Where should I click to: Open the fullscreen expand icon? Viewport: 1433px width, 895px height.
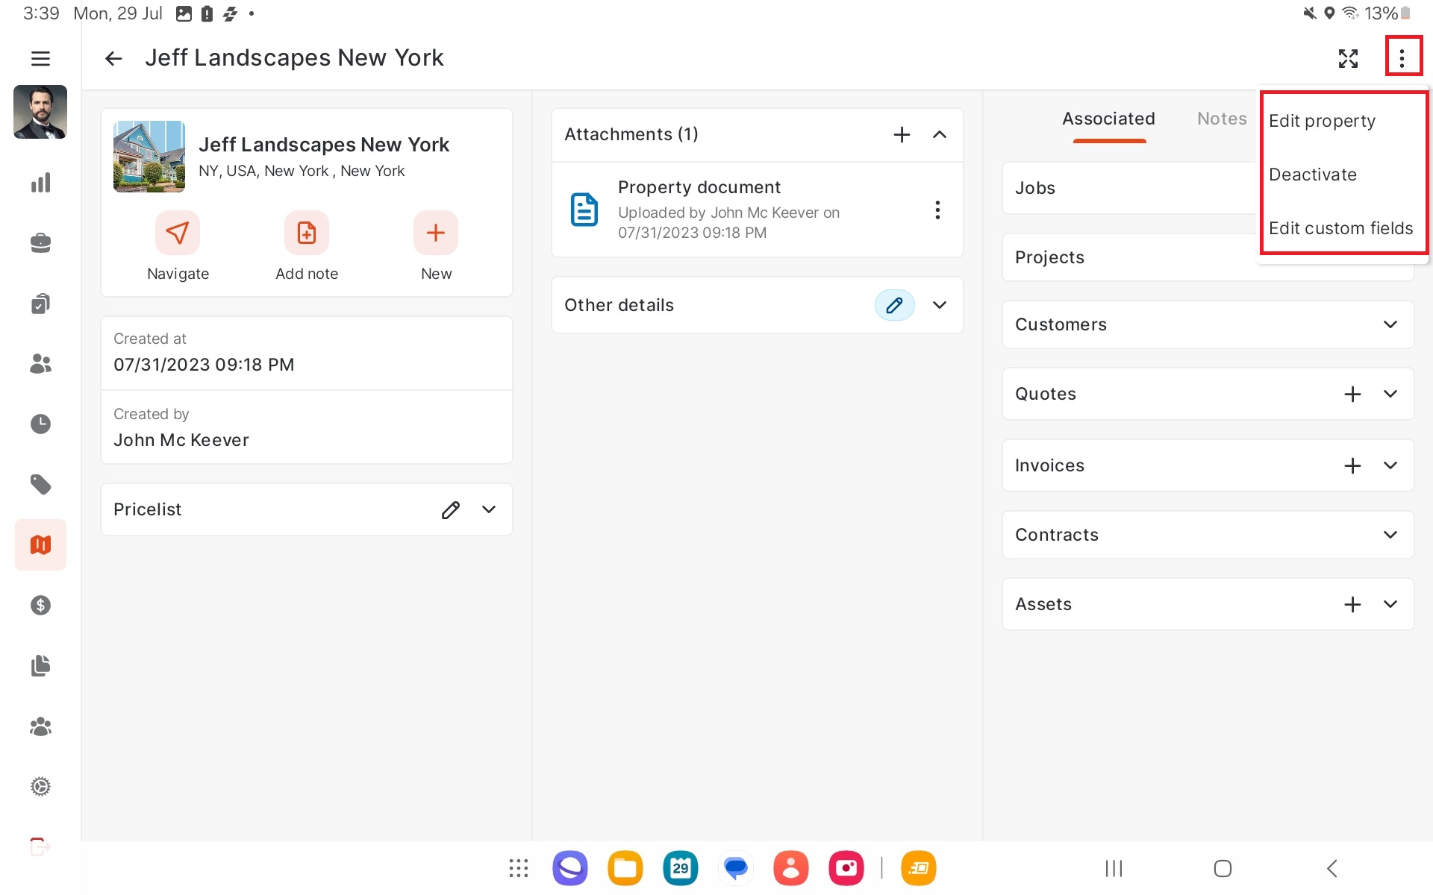[x=1348, y=58]
